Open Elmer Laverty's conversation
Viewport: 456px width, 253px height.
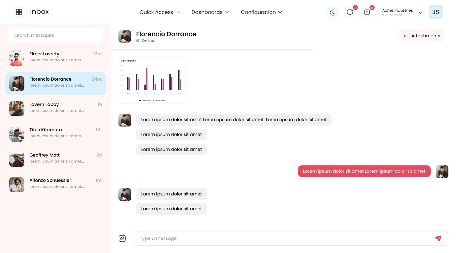click(x=56, y=58)
